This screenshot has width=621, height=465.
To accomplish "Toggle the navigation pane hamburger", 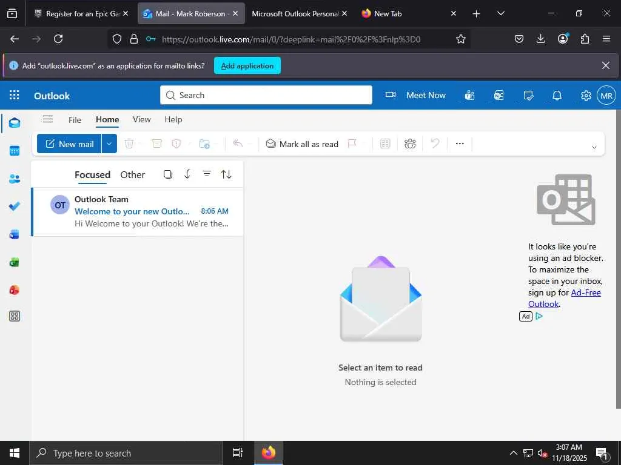I will click(x=48, y=119).
